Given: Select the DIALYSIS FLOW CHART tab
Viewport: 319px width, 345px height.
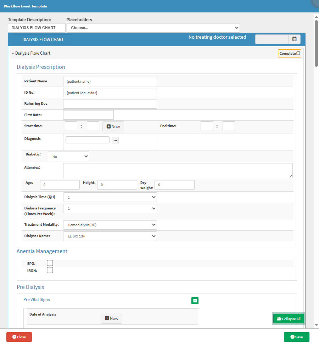Looking at the screenshot, I should (x=43, y=39).
